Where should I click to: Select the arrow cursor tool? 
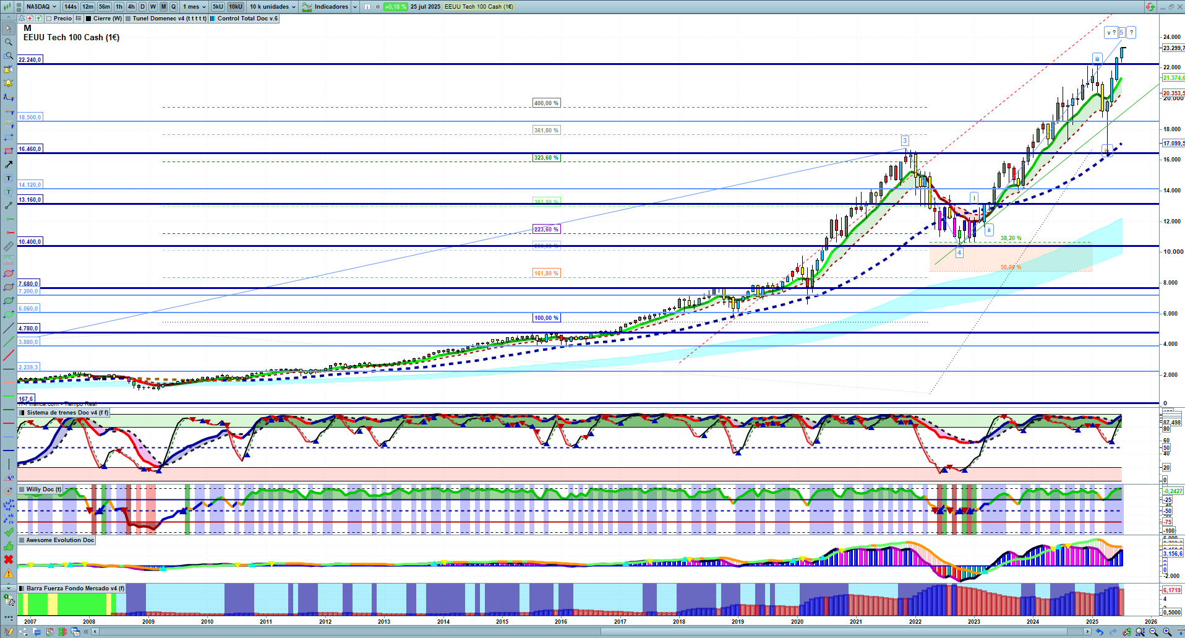click(x=8, y=28)
